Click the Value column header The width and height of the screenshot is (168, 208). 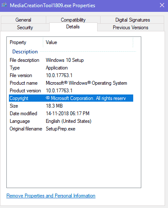[x=51, y=42]
